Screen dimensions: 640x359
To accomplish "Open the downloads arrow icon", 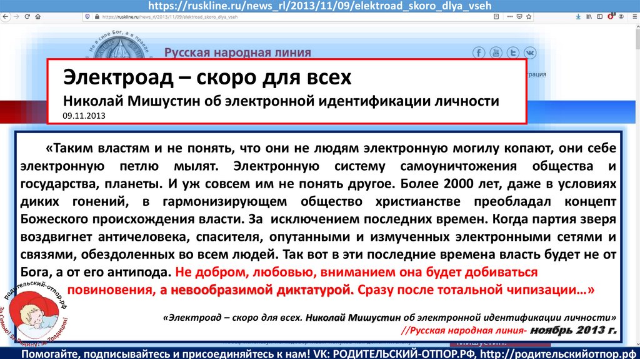I will 578,17.
